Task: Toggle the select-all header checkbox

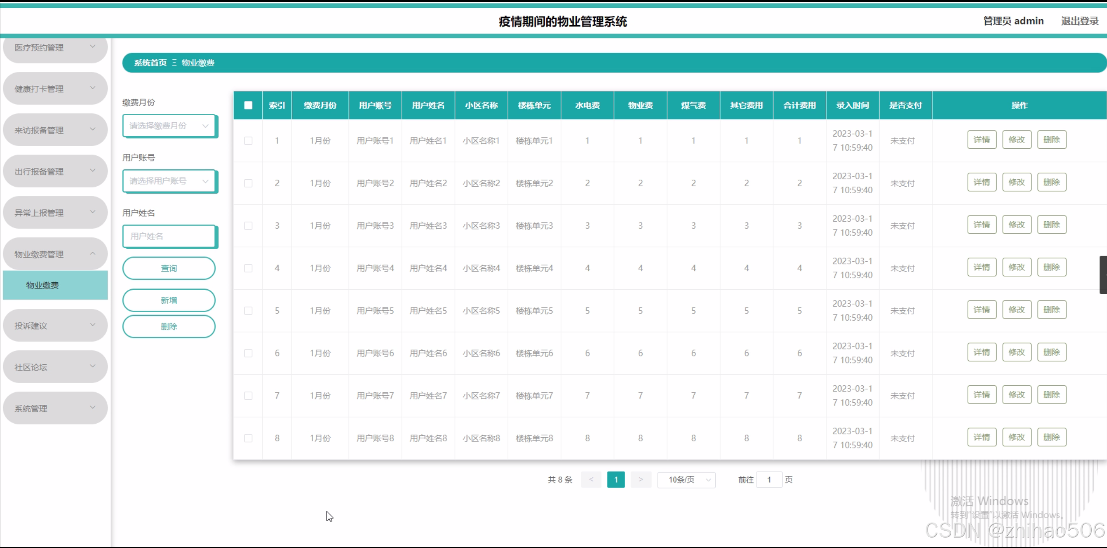Action: click(248, 105)
